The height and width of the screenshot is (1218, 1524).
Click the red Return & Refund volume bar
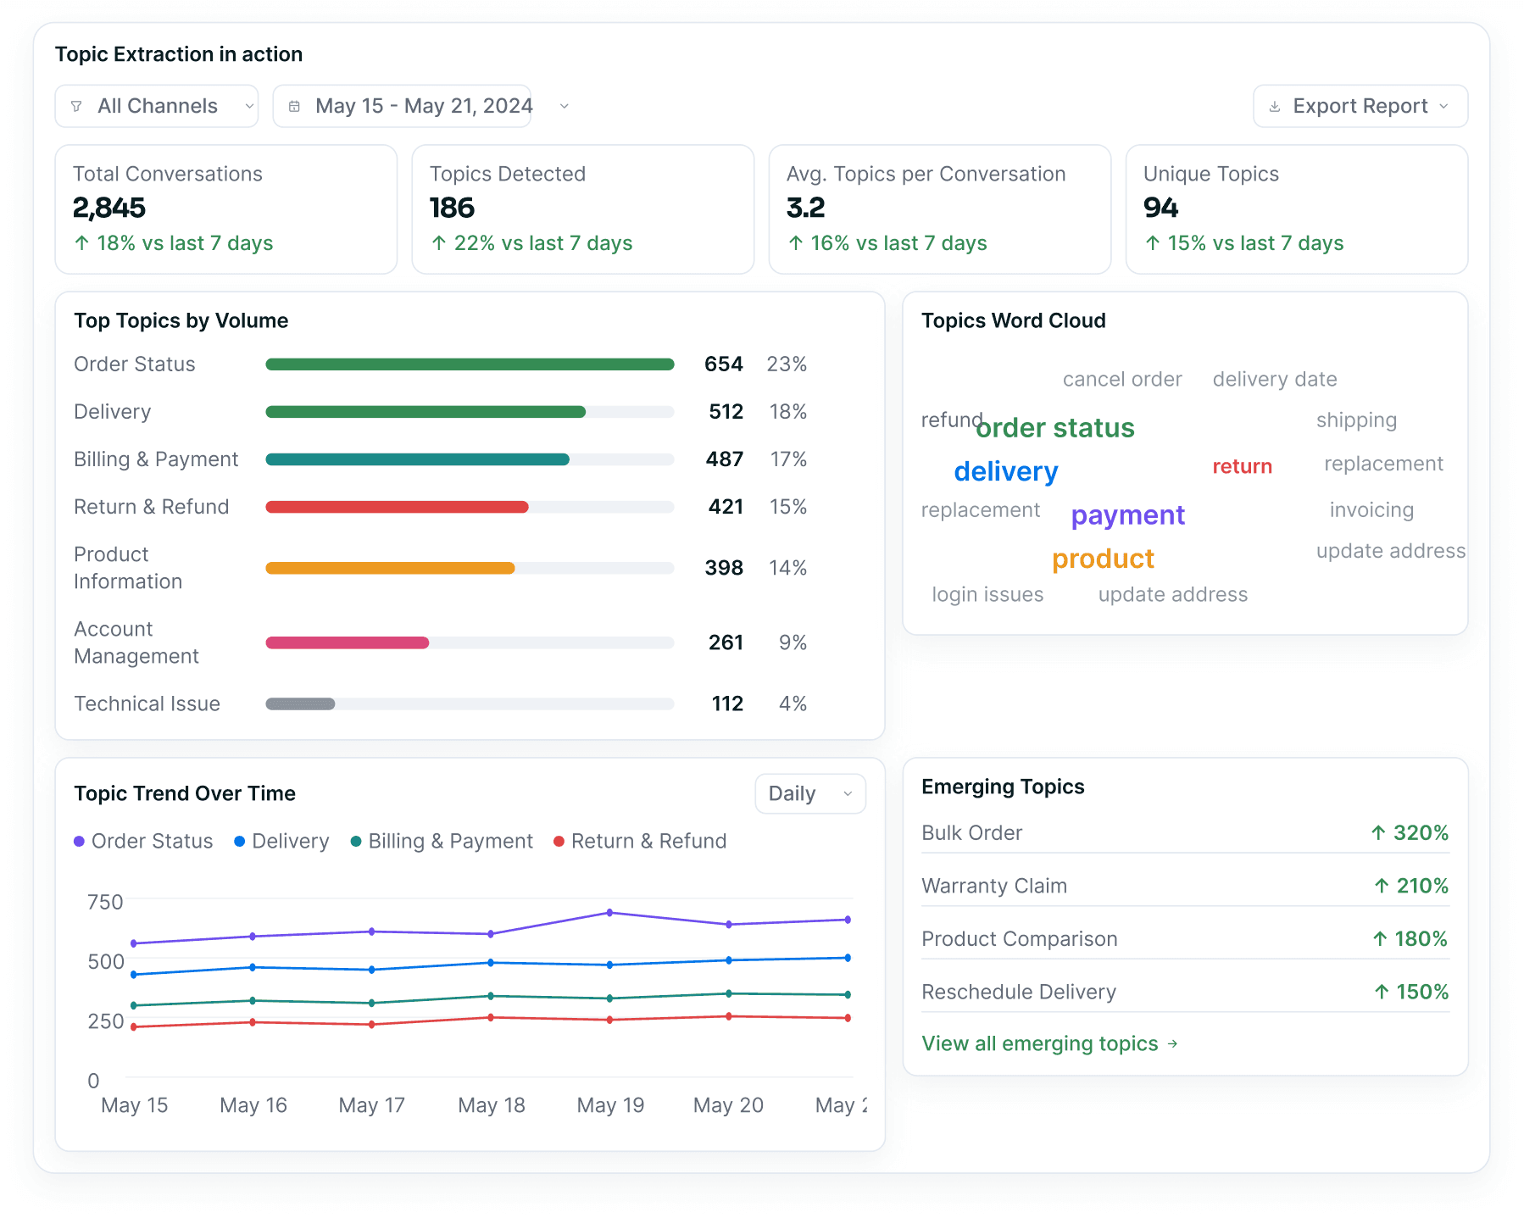[x=397, y=507]
